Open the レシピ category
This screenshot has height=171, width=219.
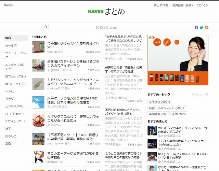[10, 91]
